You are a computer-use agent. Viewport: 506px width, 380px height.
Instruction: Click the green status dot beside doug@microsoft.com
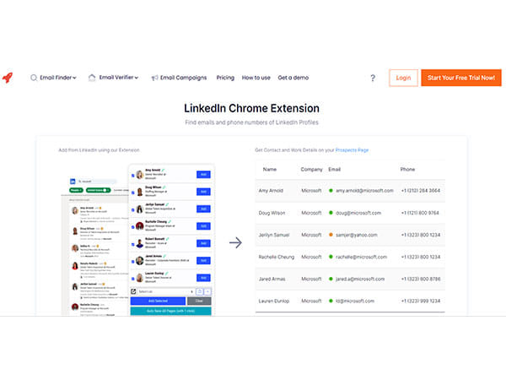tap(331, 213)
